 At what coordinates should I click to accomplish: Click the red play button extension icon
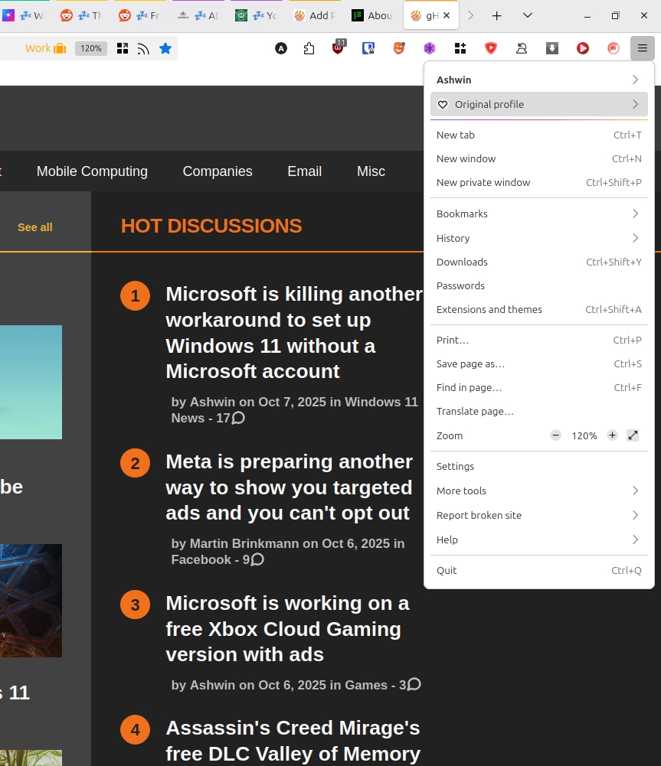coord(583,47)
